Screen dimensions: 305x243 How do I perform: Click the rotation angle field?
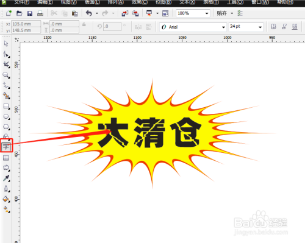tap(112, 26)
